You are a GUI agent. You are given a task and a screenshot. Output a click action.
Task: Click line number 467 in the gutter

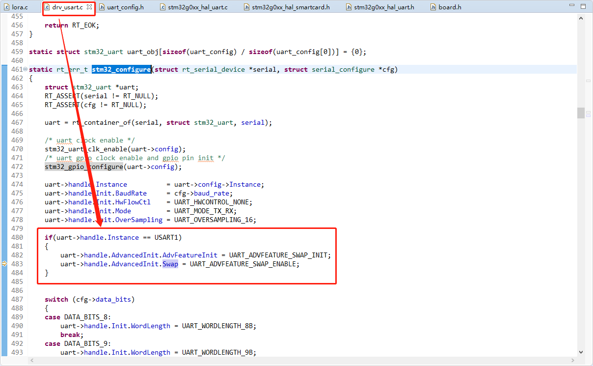pos(17,122)
